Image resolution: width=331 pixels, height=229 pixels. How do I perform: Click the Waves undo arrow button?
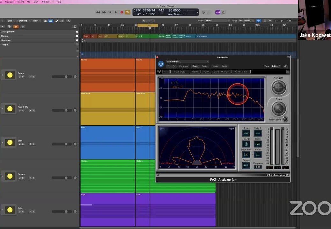(166, 72)
